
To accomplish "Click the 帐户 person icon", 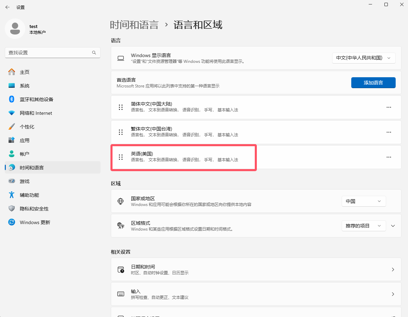I will [x=12, y=154].
